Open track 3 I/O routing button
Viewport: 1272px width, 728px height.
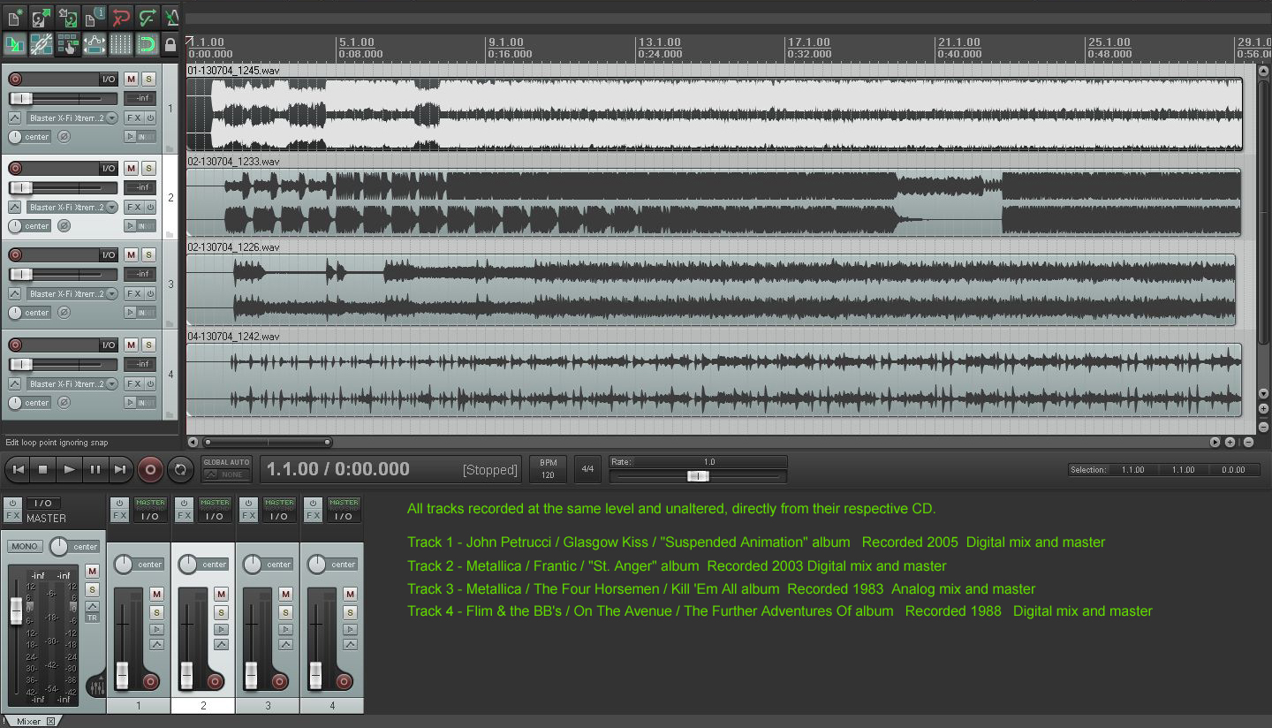coord(108,254)
